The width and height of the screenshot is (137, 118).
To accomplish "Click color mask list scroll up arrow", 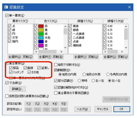I will (65, 26).
